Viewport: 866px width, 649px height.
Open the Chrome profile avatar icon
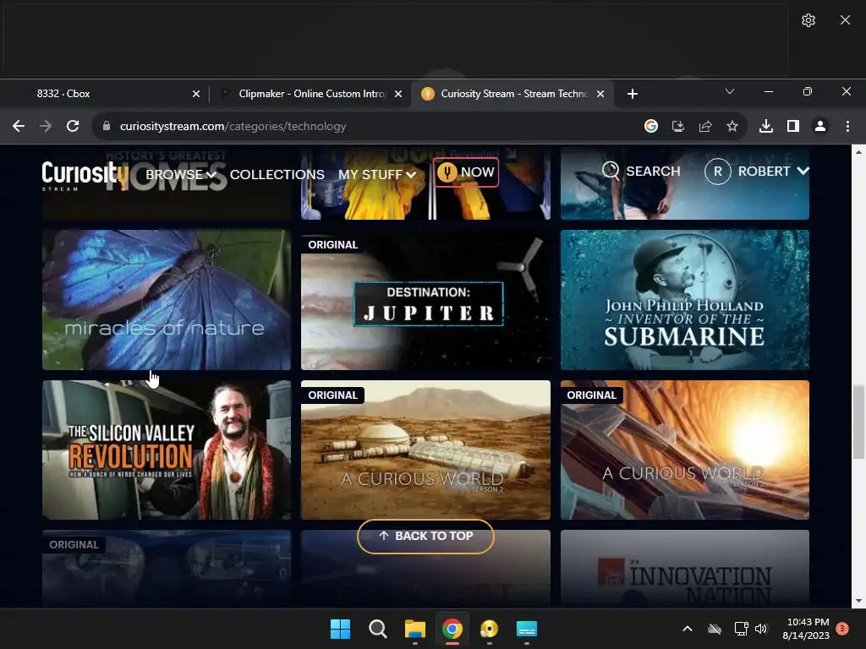pyautogui.click(x=820, y=127)
